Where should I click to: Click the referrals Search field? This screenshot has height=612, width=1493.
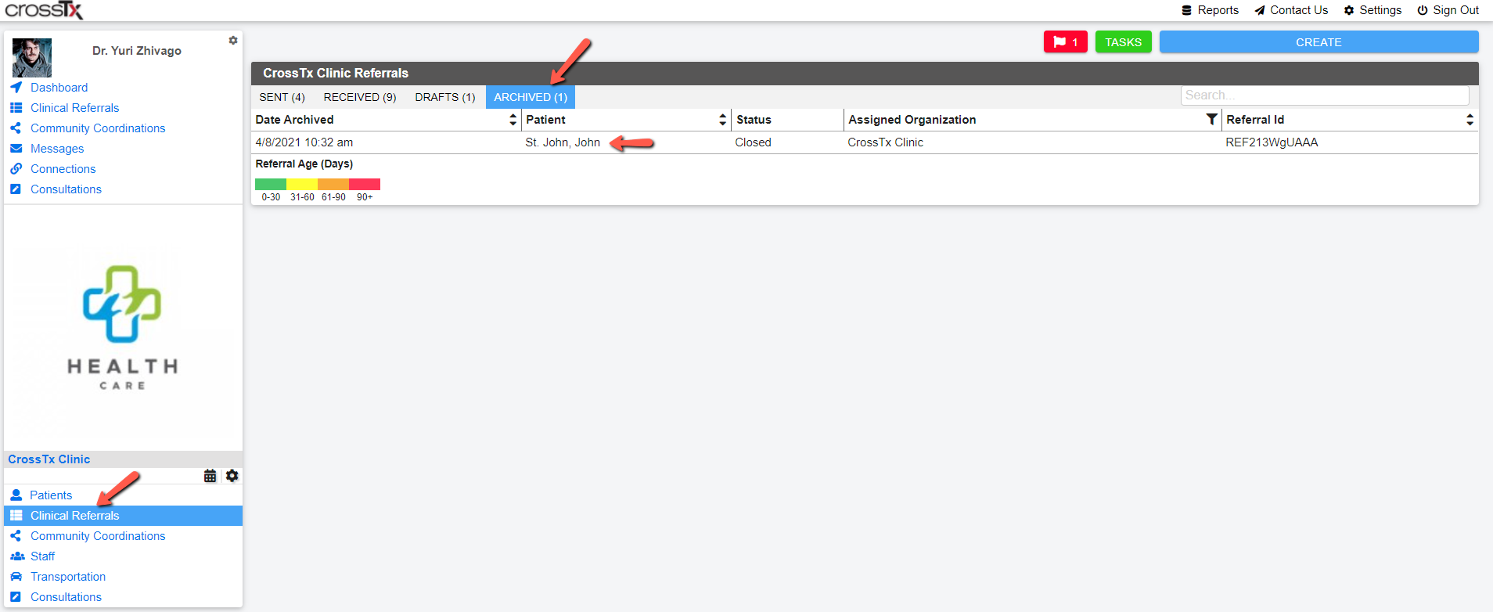pos(1325,95)
